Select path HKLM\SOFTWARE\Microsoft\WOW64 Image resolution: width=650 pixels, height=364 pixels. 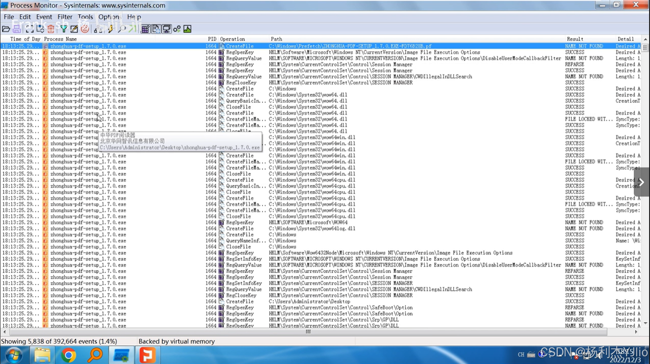tap(308, 222)
